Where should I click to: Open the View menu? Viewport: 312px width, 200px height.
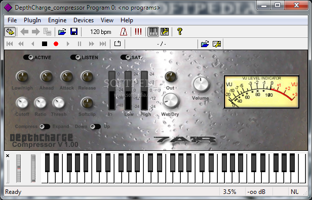[107, 20]
